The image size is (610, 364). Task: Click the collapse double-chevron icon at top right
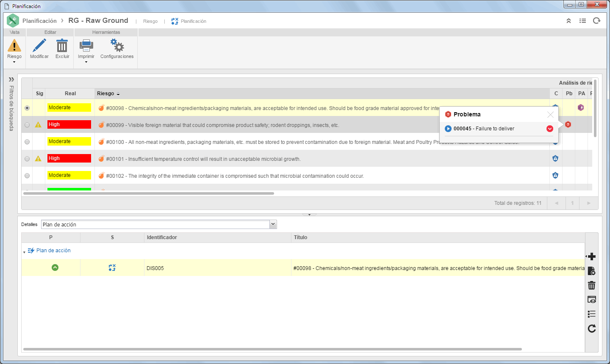pyautogui.click(x=568, y=21)
